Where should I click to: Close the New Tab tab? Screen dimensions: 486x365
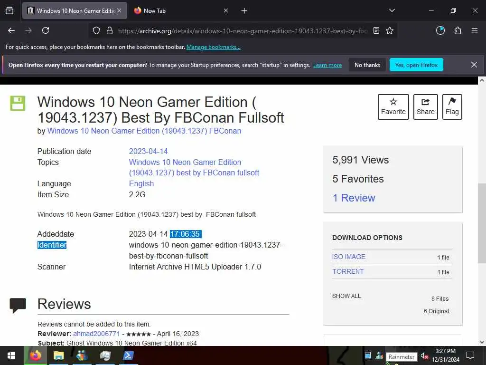[x=225, y=11]
